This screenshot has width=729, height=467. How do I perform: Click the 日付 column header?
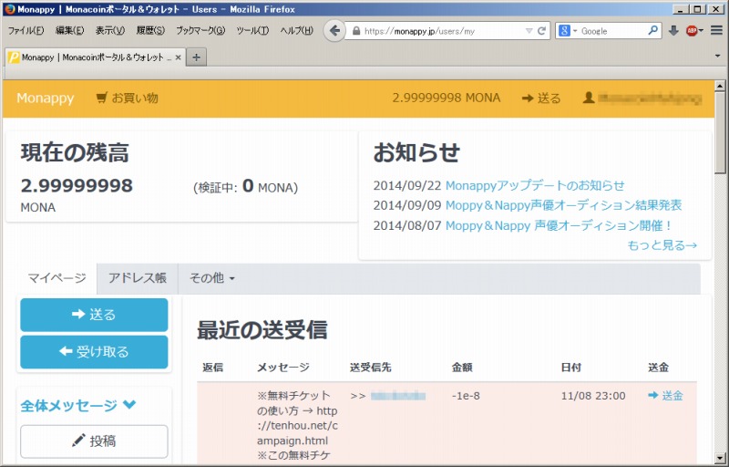point(571,368)
